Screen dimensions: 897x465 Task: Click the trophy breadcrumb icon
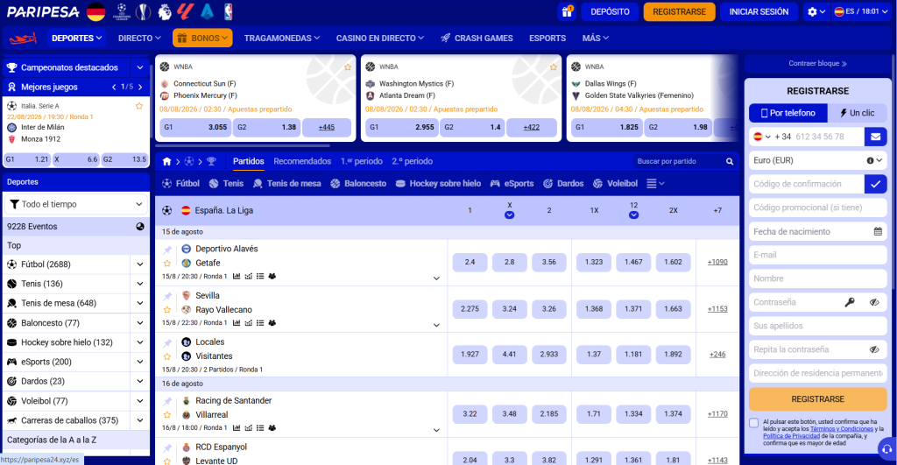point(211,161)
